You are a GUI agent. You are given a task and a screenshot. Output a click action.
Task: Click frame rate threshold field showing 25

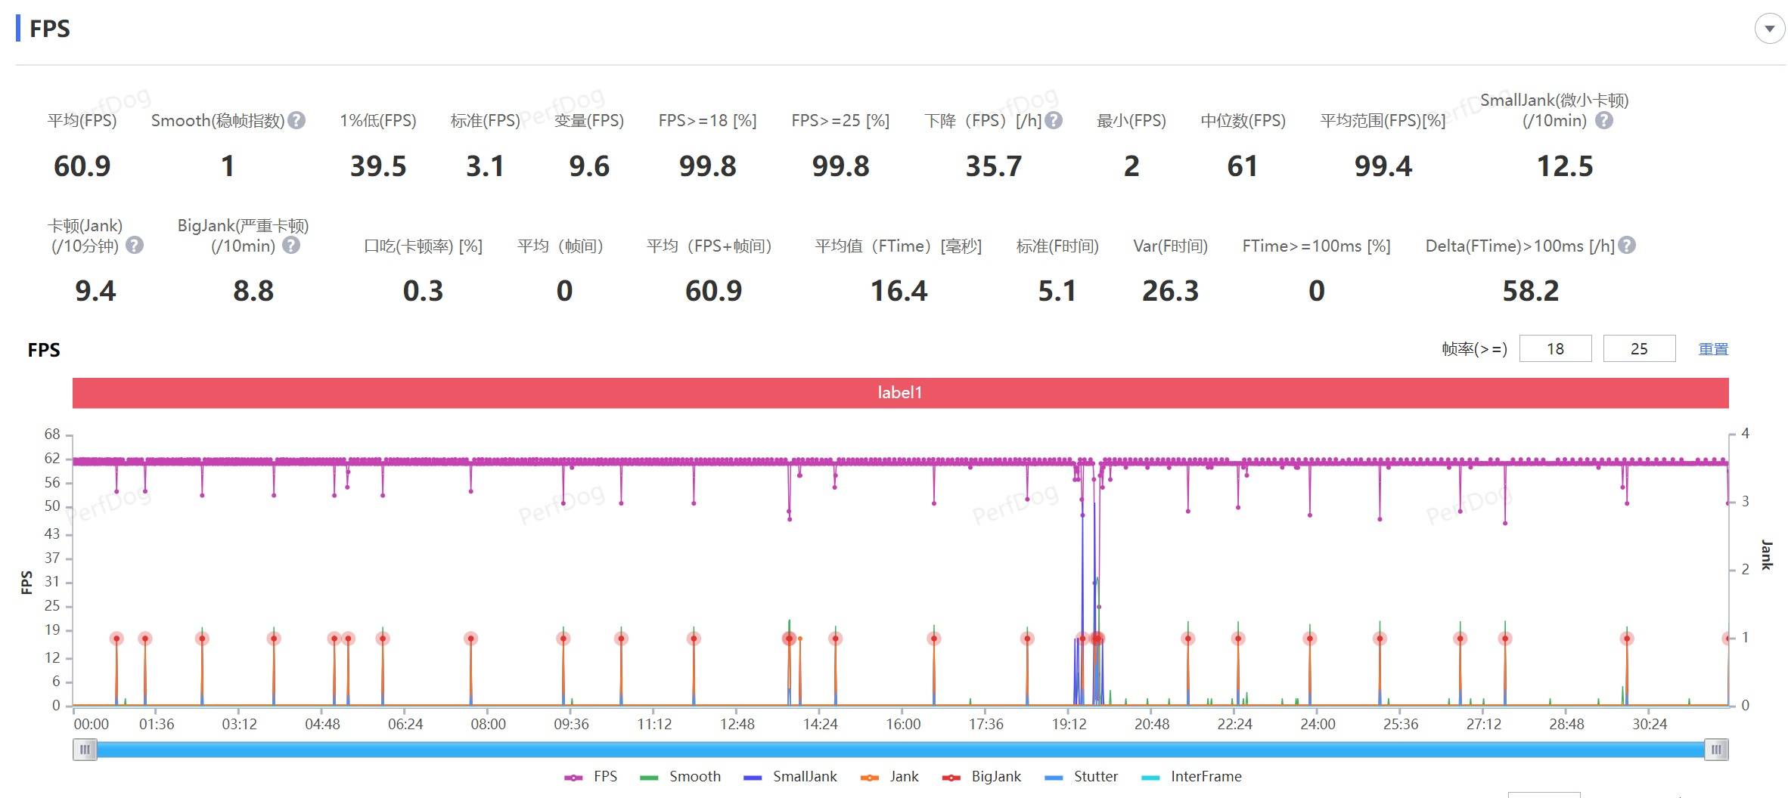tap(1639, 349)
